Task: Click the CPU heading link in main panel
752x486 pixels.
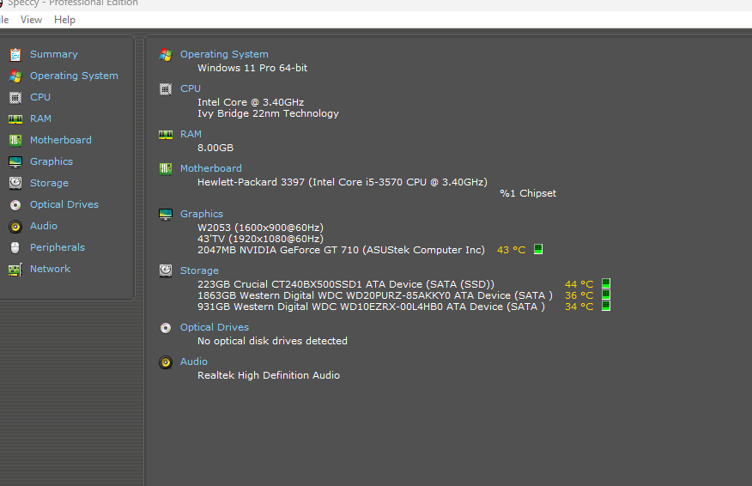Action: click(191, 88)
